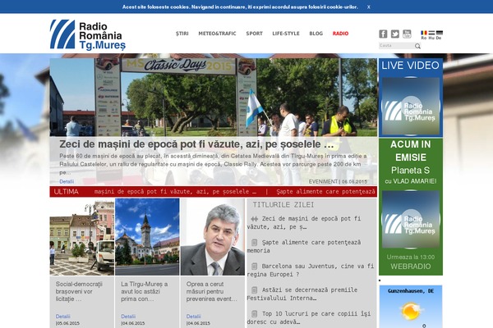This screenshot has height=328, width=493.
Task: Click the ACUM IN EMISIE radio logo image
Action: (x=411, y=219)
